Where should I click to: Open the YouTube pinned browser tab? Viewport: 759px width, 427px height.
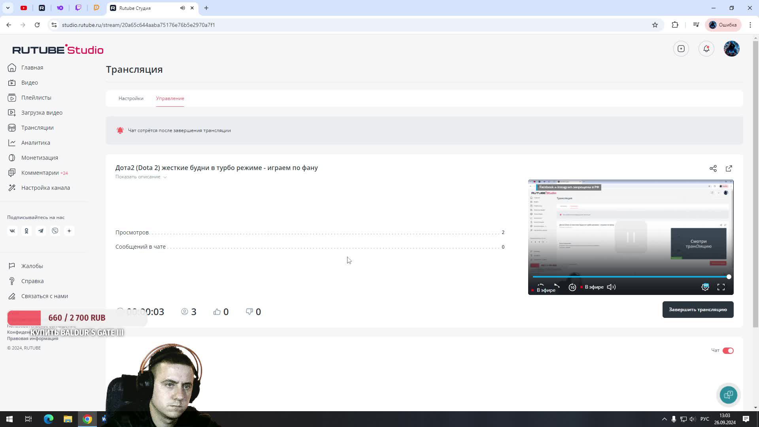coord(24,8)
